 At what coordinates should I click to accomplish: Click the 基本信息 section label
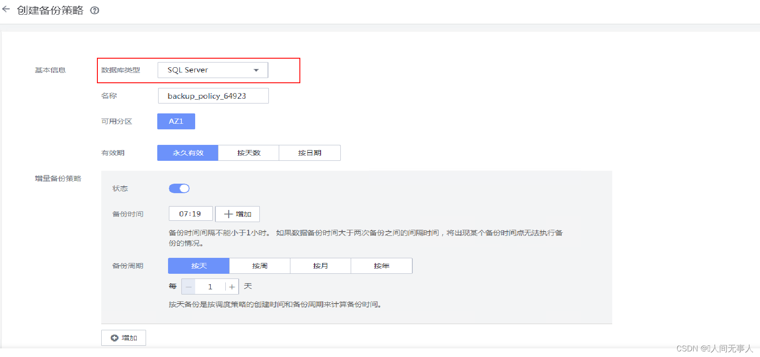(50, 70)
